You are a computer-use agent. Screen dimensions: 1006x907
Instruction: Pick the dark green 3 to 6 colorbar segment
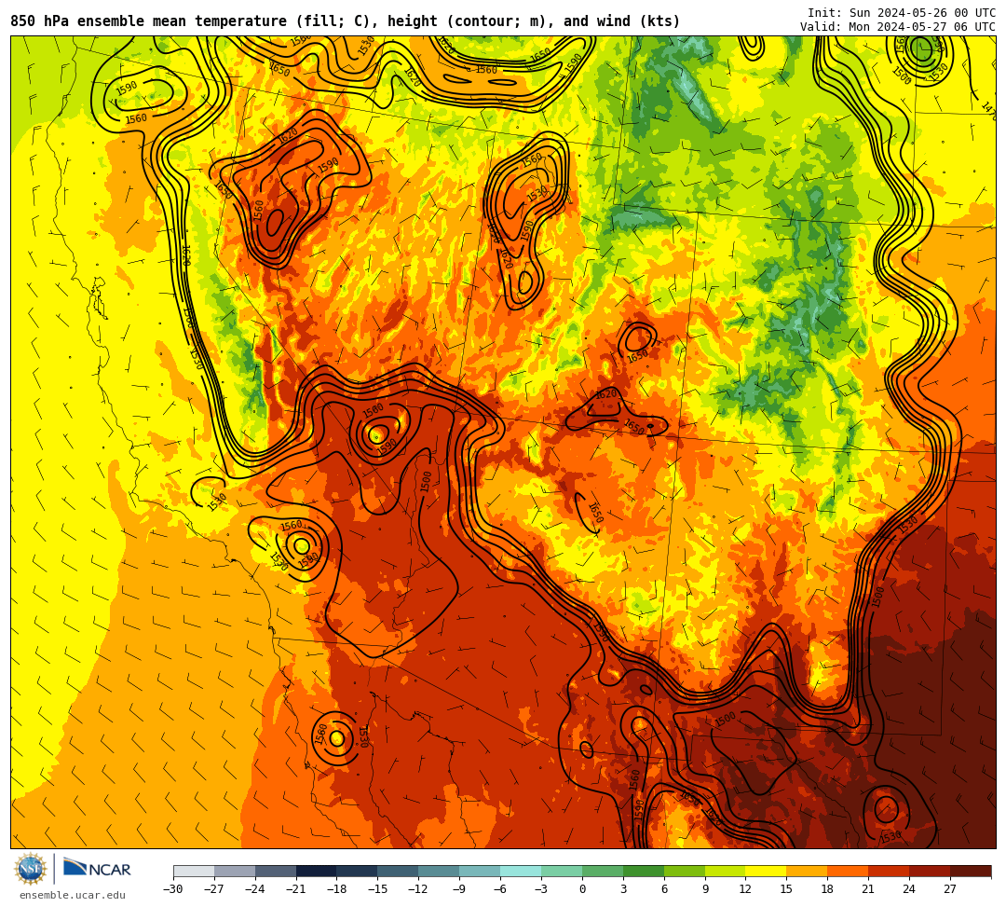(644, 871)
